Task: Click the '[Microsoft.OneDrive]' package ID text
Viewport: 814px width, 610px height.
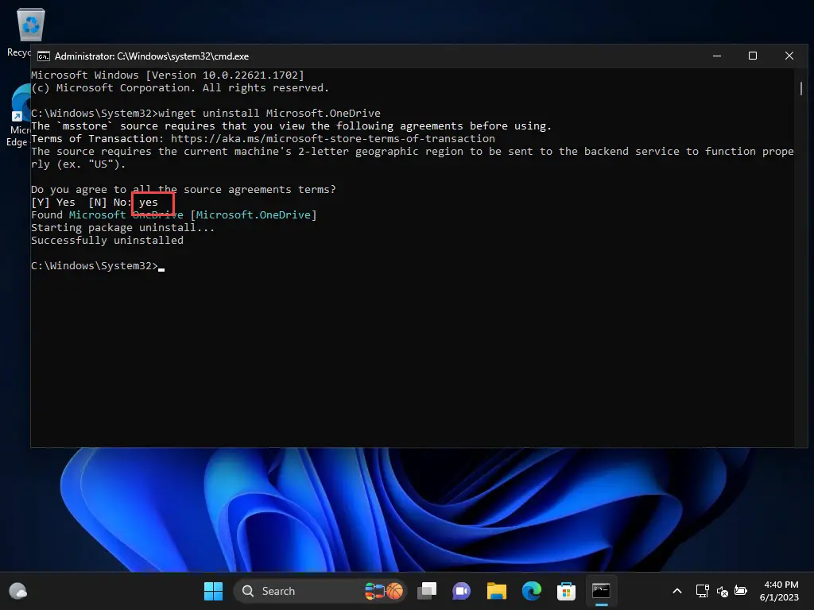Action: coord(254,214)
